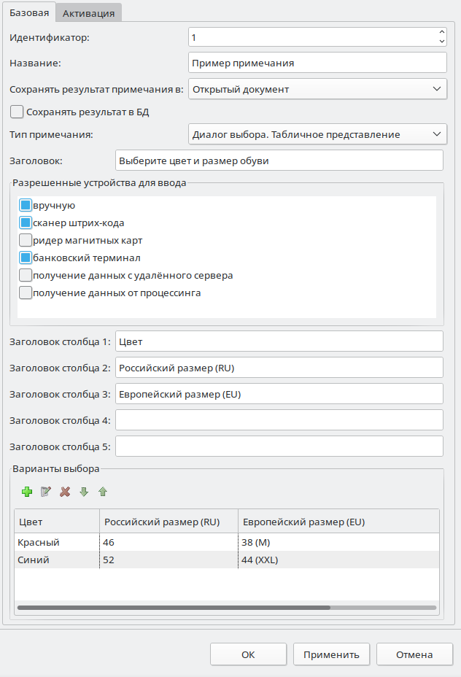461x677 pixels.
Task: Uncheck the 'вручную' input device
Action: 26,206
